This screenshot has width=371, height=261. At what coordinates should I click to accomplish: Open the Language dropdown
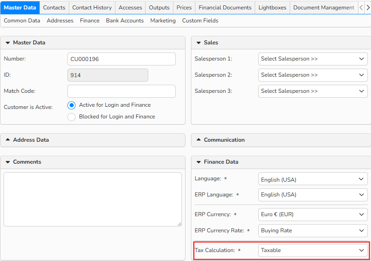point(313,179)
